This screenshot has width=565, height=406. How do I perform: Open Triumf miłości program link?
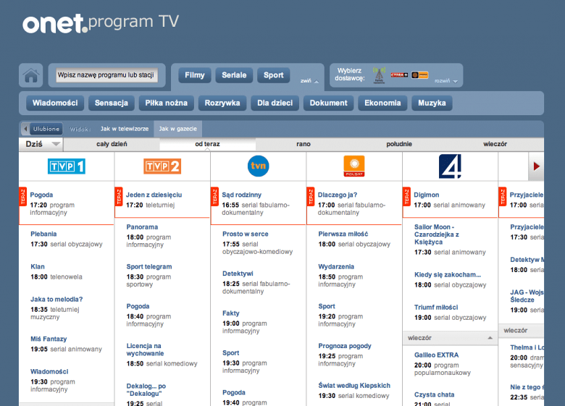coord(436,308)
